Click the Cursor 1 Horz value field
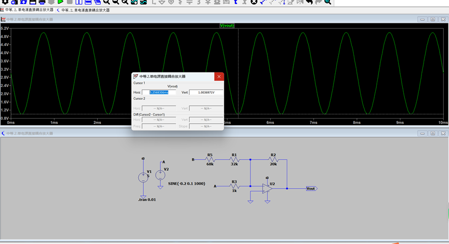This screenshot has height=244, width=449. coord(162,92)
